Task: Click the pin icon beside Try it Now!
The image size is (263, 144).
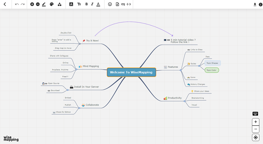Action: coord(84,41)
